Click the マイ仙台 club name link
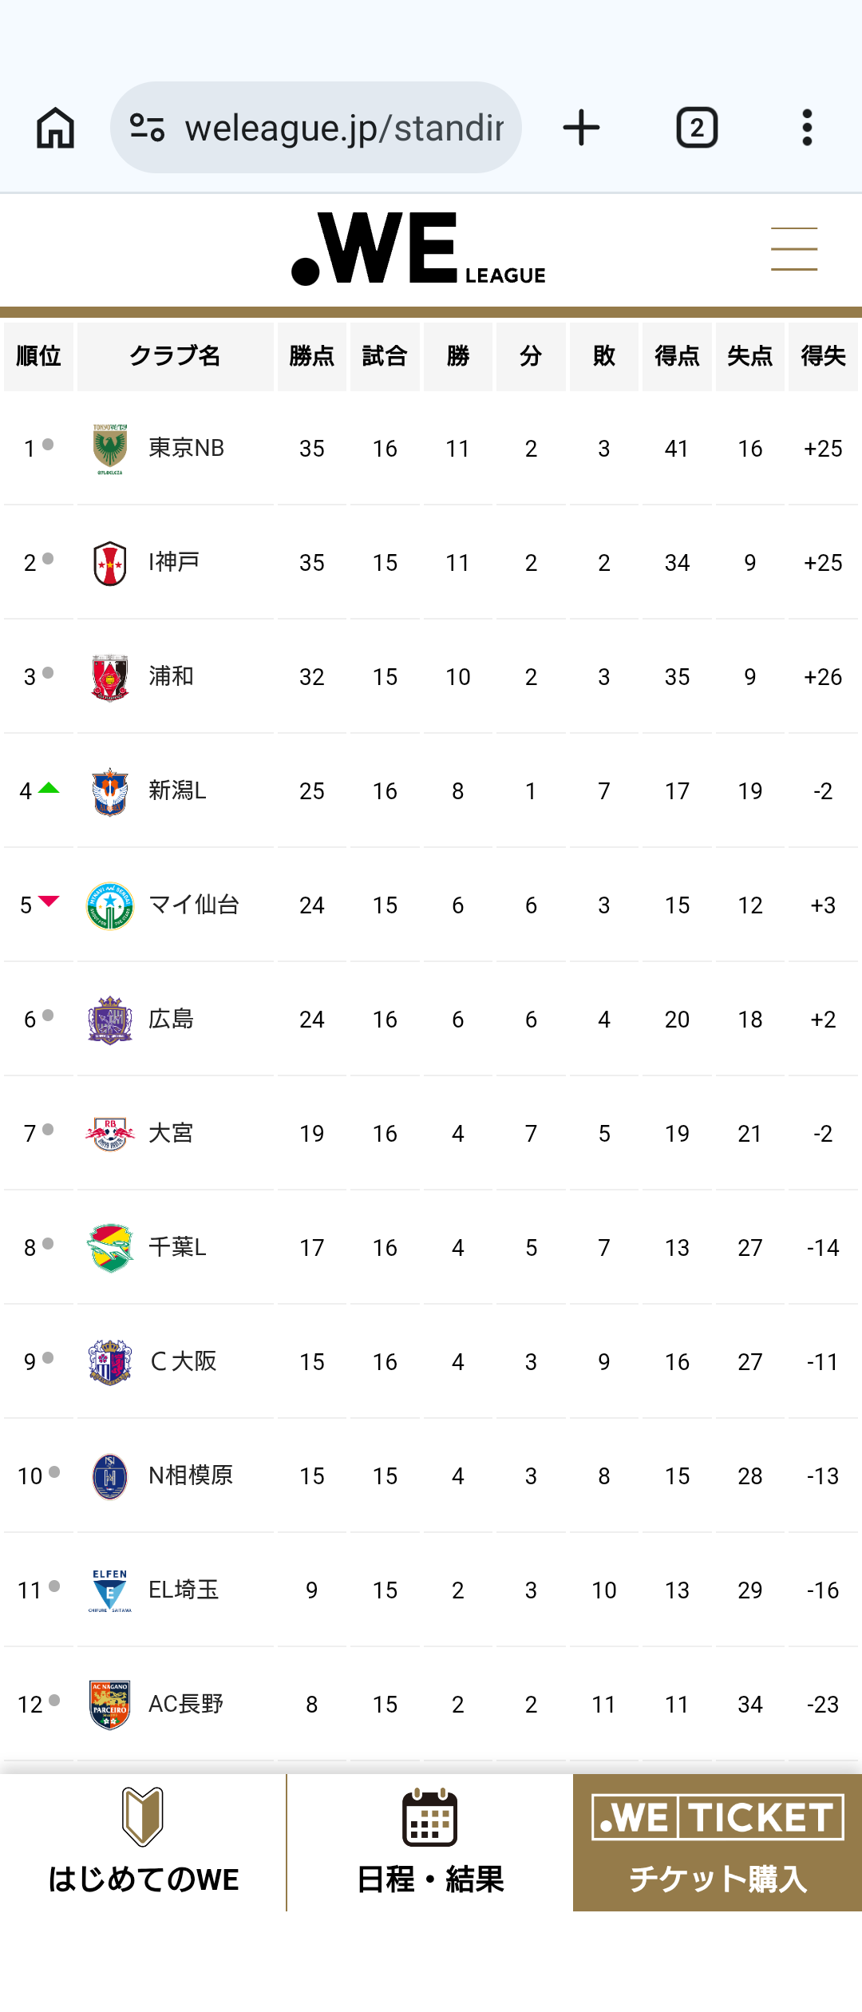 click(194, 905)
